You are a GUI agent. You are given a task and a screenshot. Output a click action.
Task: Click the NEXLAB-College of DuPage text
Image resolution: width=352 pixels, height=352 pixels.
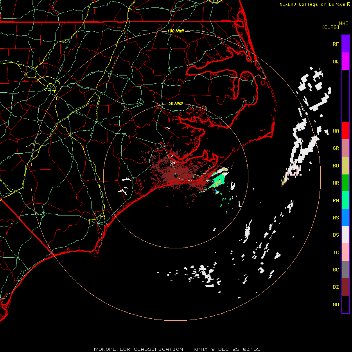pos(312,4)
